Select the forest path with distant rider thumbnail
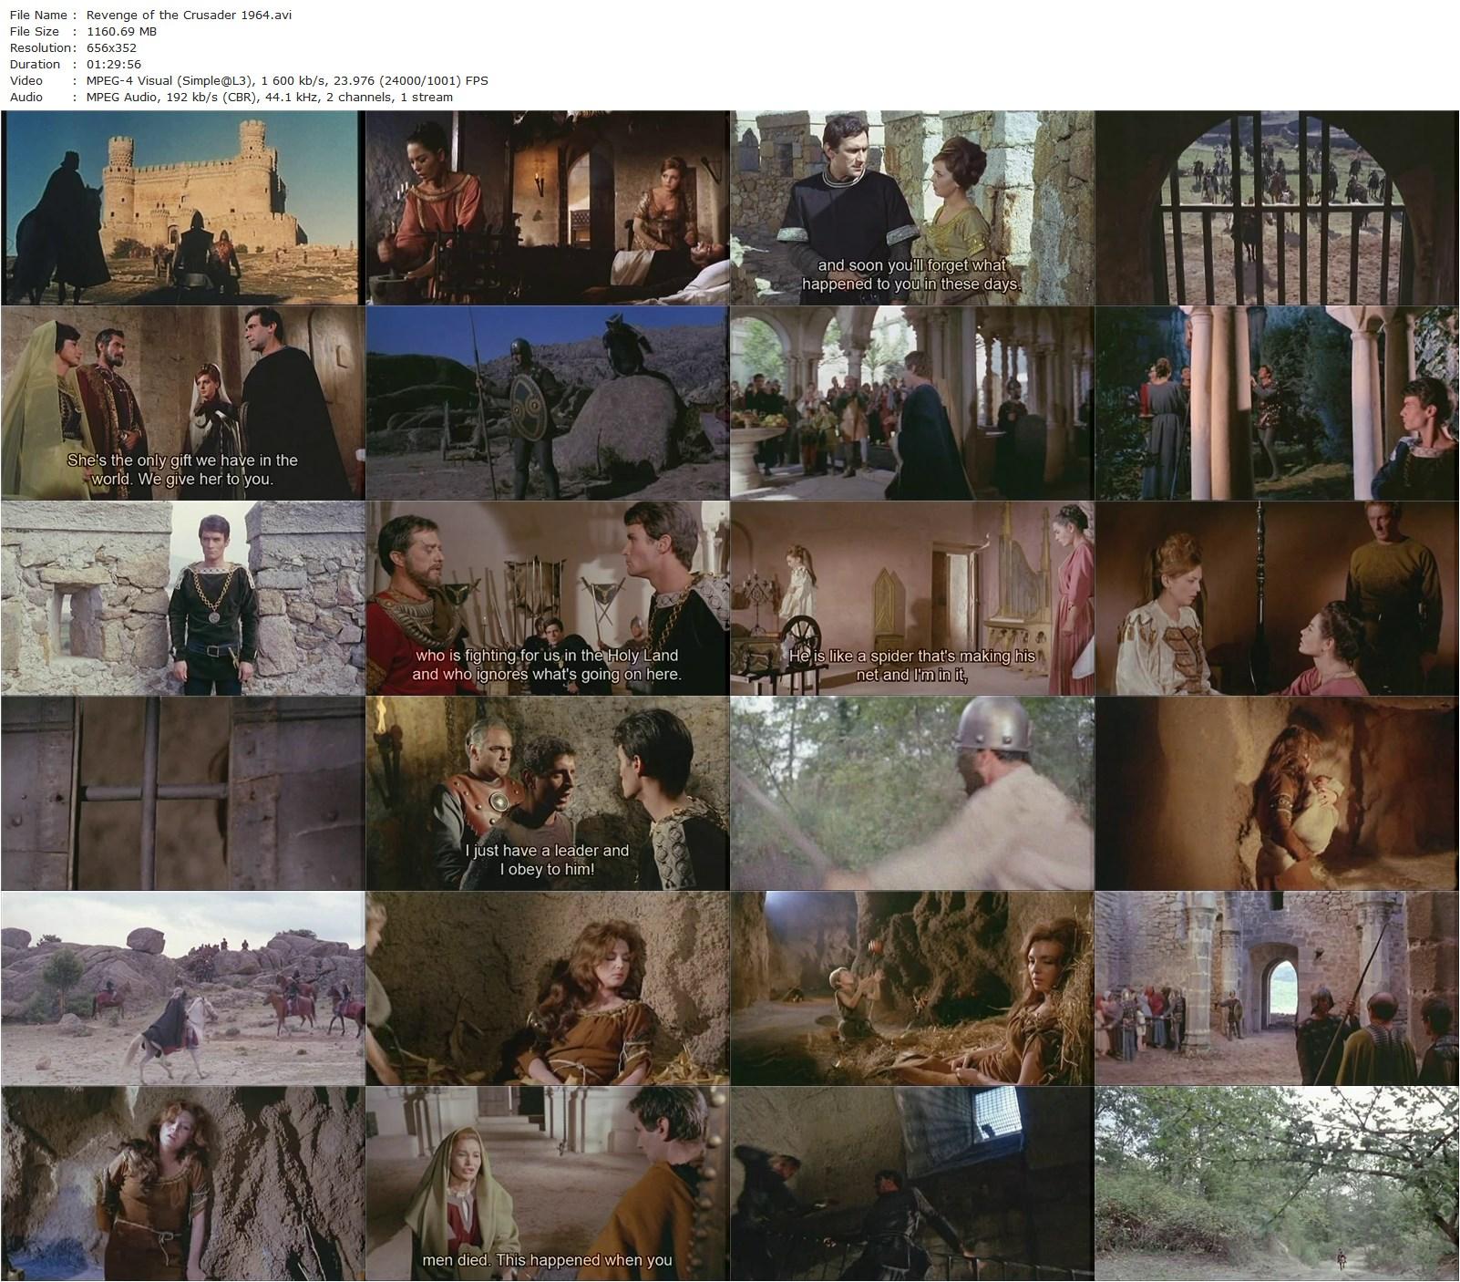The width and height of the screenshot is (1460, 1282). click(1276, 1184)
